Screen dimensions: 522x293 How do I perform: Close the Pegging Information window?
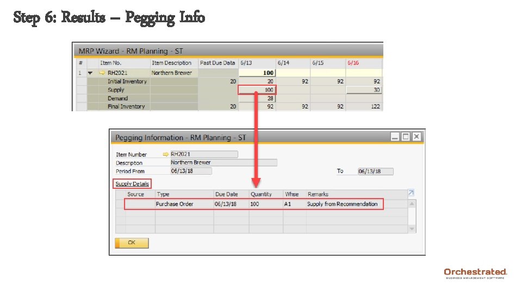[x=417, y=137]
